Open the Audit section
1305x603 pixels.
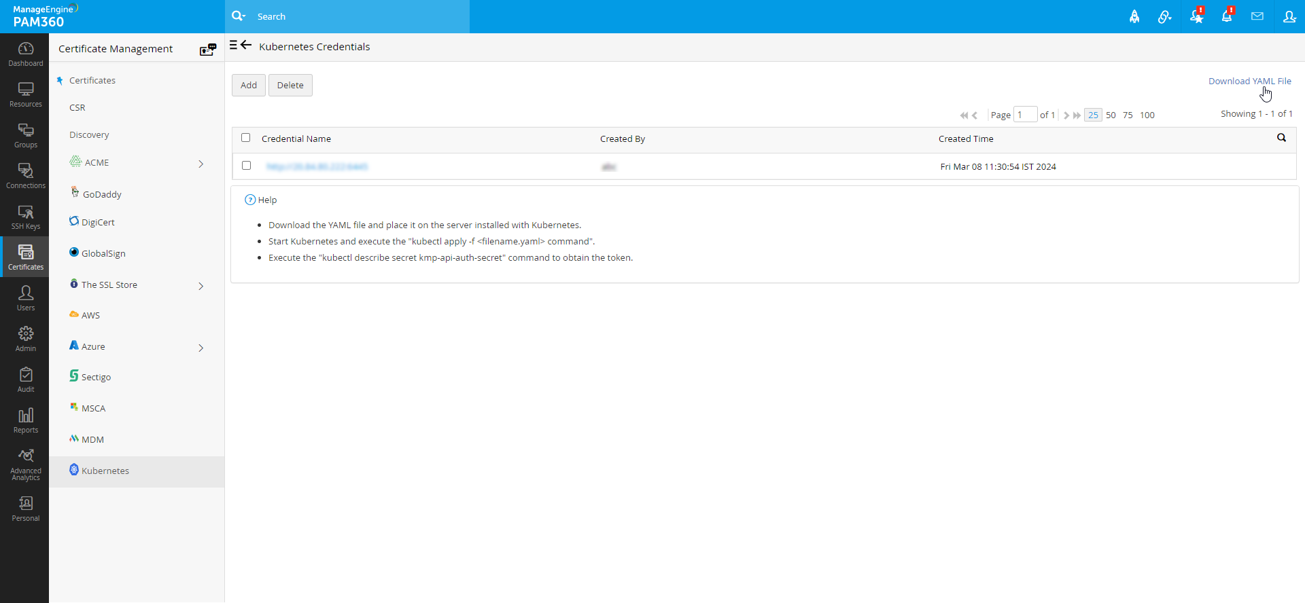[25, 380]
